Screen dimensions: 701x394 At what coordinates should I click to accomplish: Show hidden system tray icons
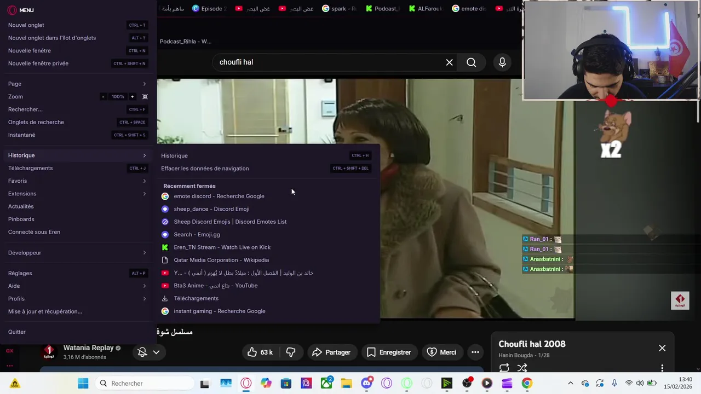(x=571, y=384)
